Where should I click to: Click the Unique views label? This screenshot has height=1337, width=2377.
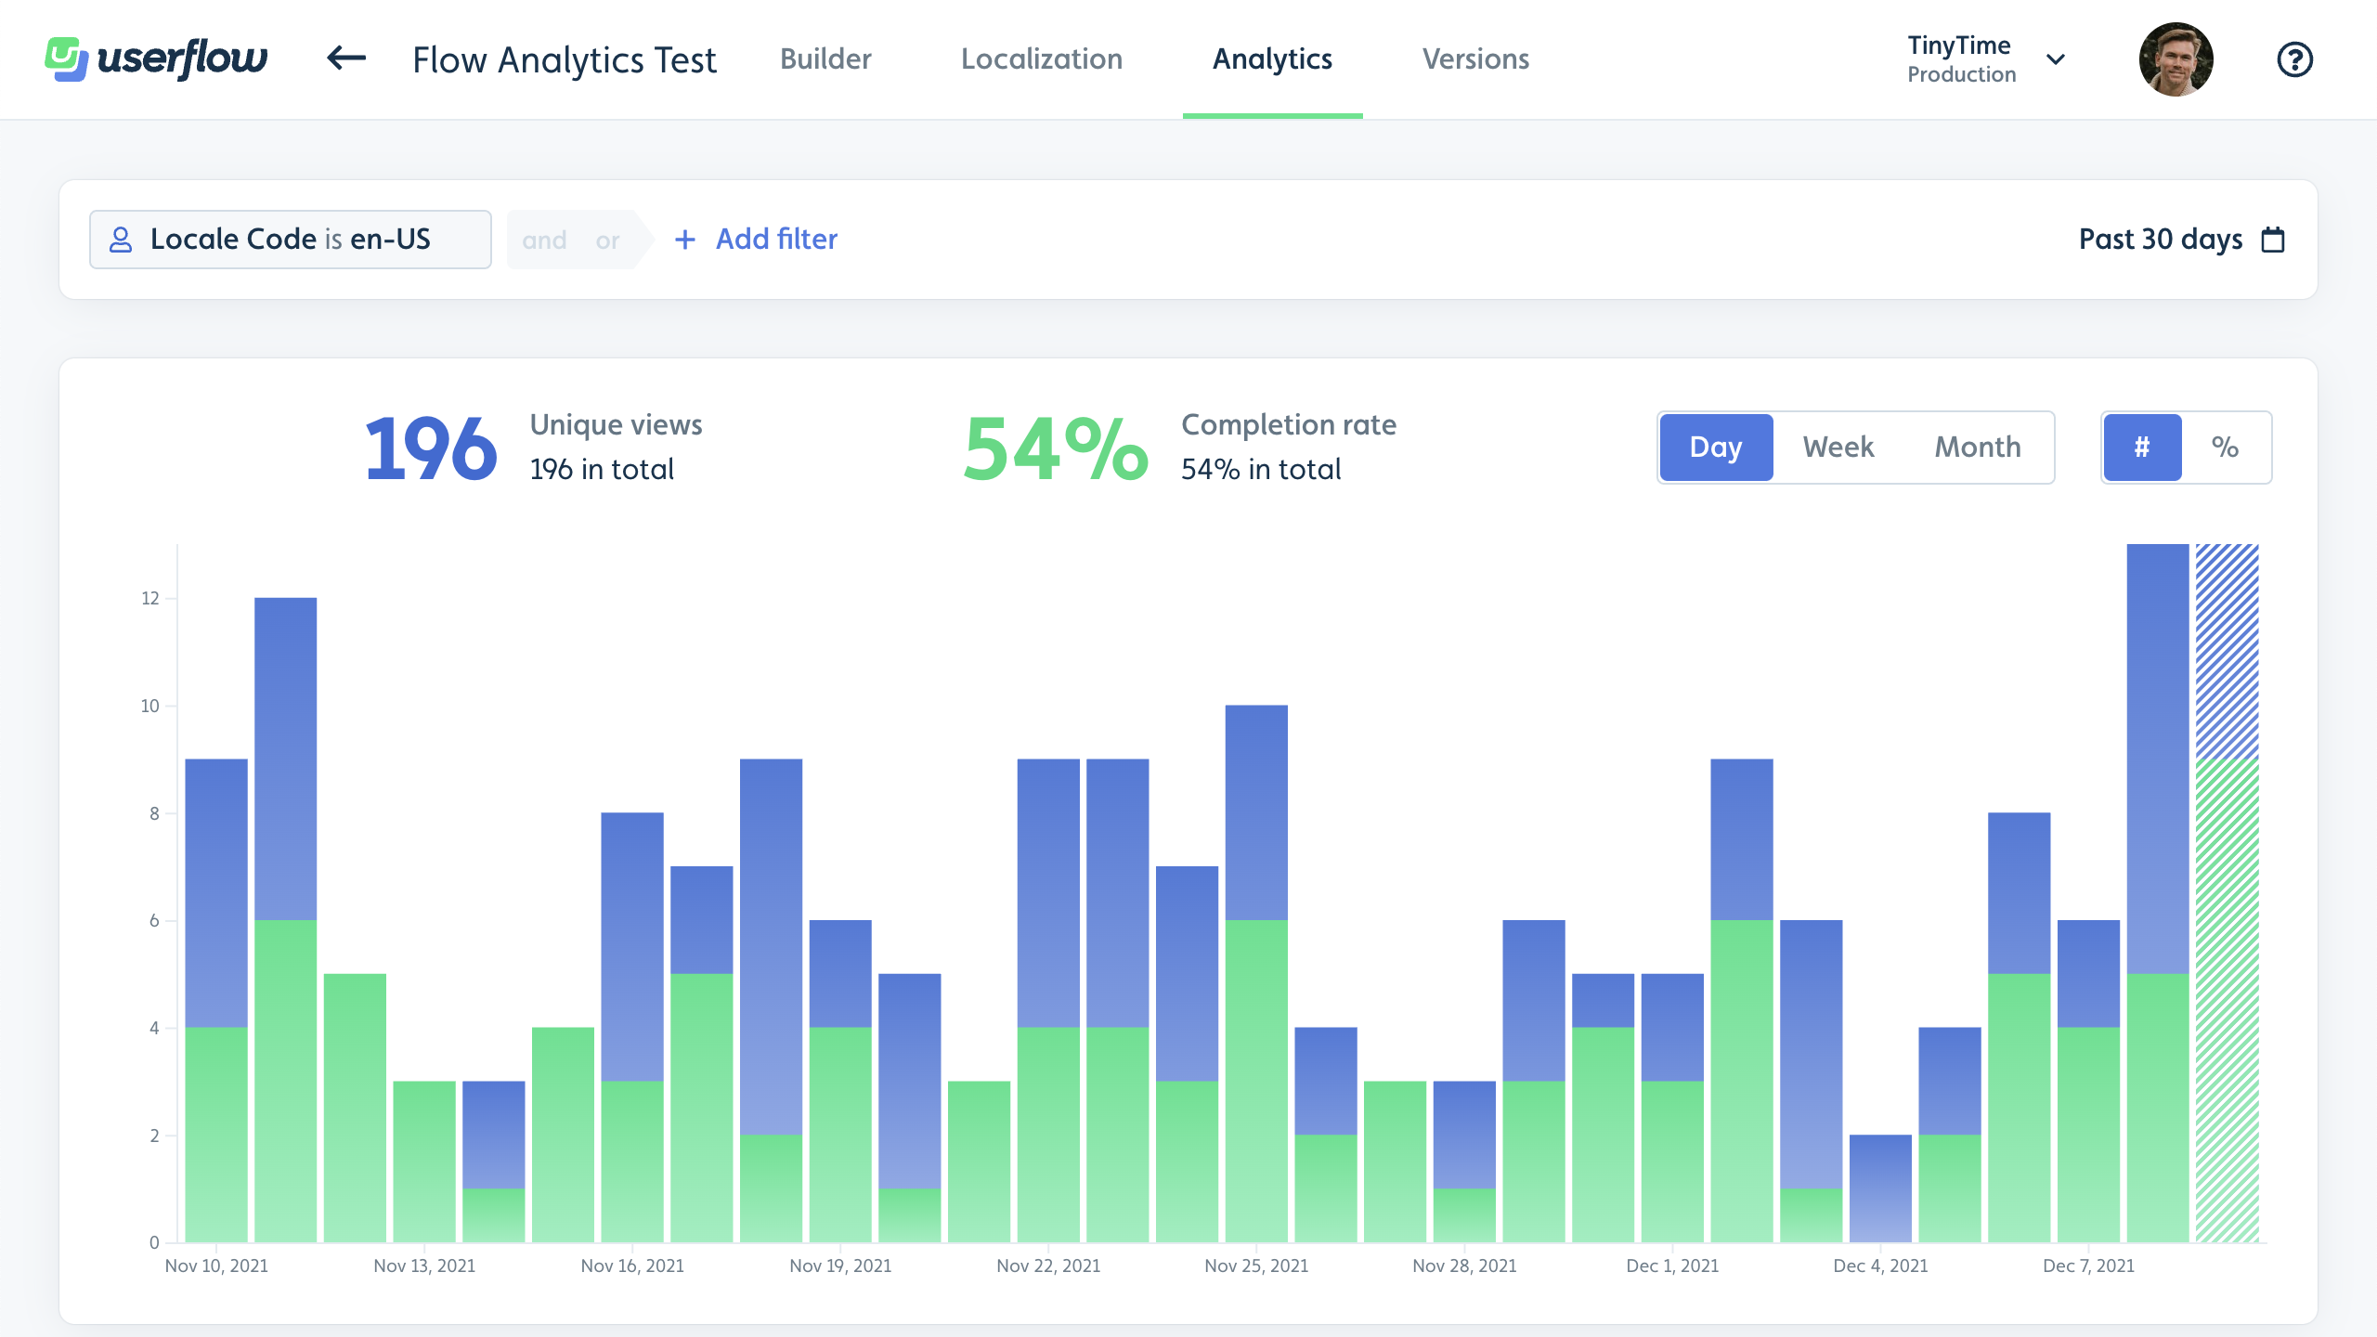coord(616,424)
